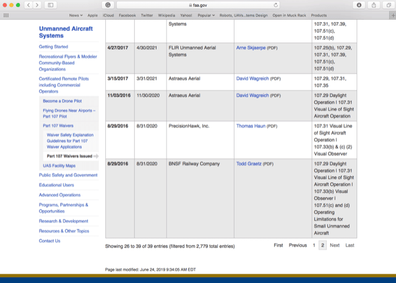Open Thomas Haun waiver PDF
Screen dimensions: 396x283
(x=251, y=126)
